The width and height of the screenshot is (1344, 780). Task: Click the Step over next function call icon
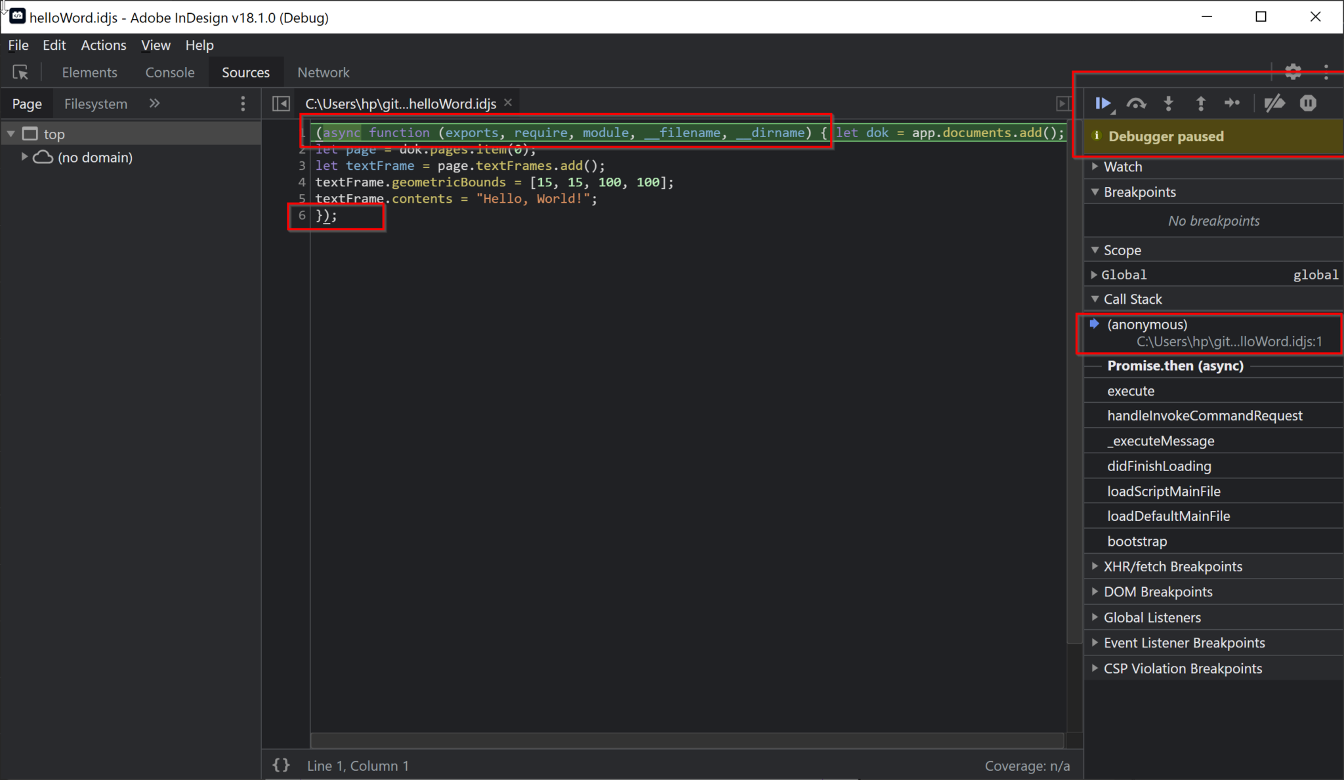click(x=1135, y=103)
